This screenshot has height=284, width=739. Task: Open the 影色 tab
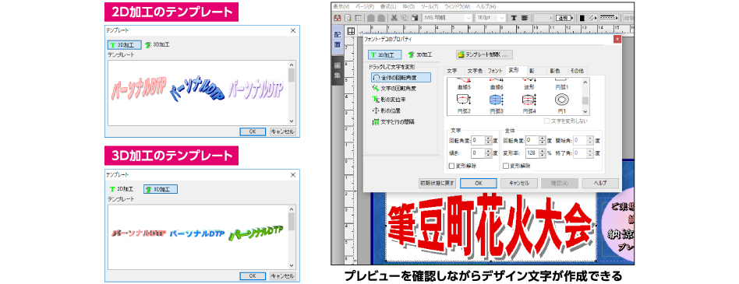(x=555, y=71)
